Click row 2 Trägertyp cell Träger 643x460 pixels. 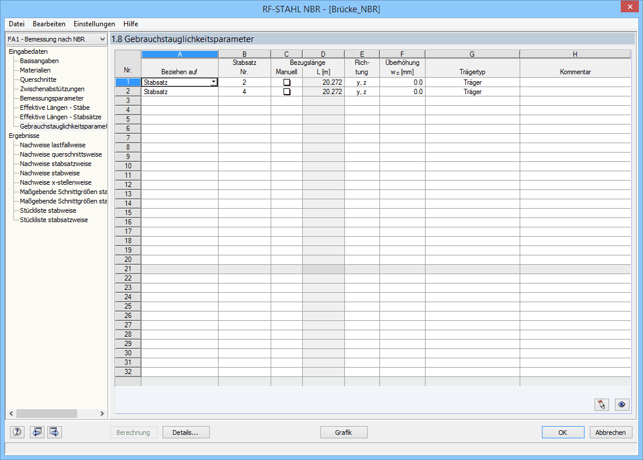pos(472,92)
